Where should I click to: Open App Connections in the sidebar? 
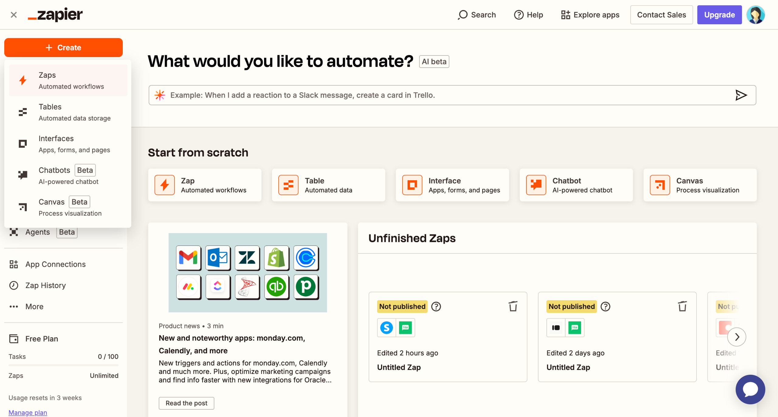(x=55, y=264)
